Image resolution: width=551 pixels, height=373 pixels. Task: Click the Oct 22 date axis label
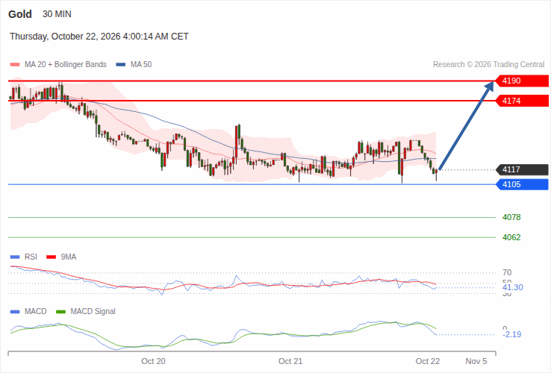(x=428, y=361)
